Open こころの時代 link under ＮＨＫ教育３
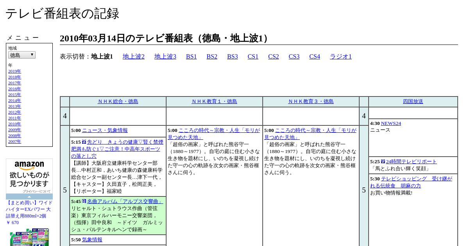 pyautogui.click(x=310, y=134)
